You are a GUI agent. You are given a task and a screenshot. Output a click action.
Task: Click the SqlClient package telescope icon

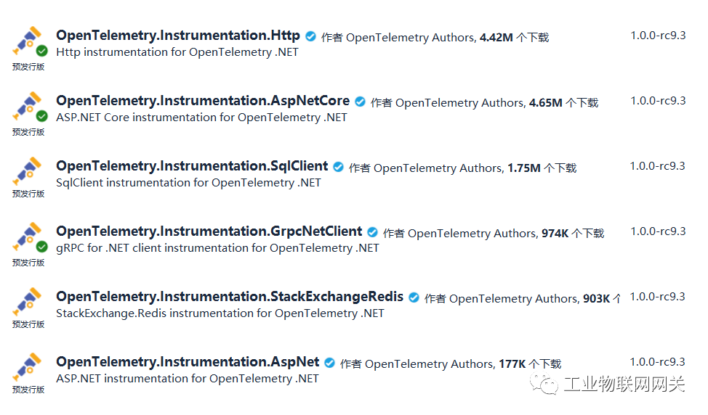point(29,173)
